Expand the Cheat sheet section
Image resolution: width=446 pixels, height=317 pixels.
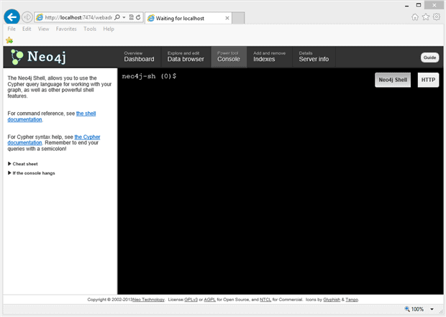[23, 164]
